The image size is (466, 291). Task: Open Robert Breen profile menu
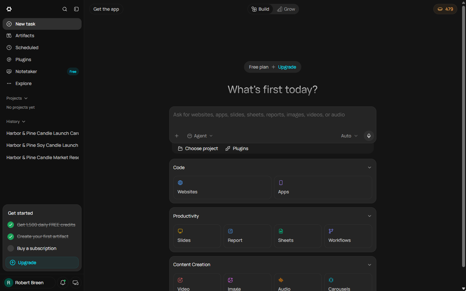(29, 283)
